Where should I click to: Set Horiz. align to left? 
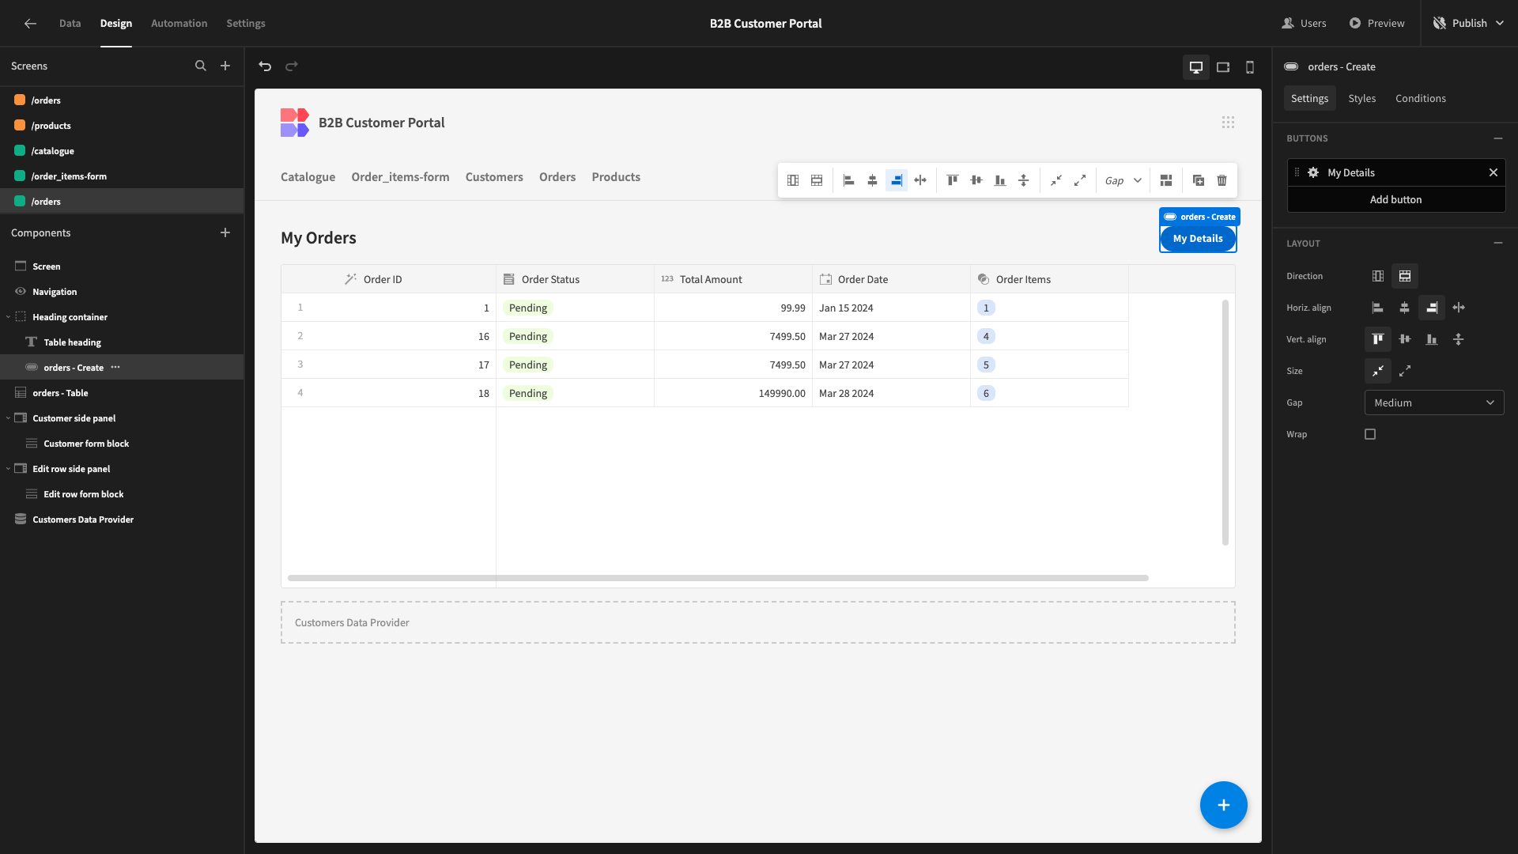[x=1378, y=308]
